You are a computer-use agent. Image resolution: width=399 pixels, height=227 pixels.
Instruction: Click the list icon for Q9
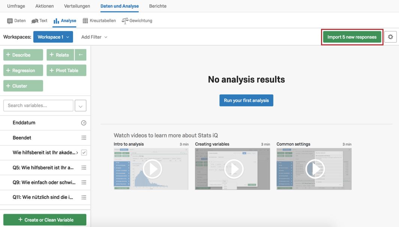tap(84, 182)
